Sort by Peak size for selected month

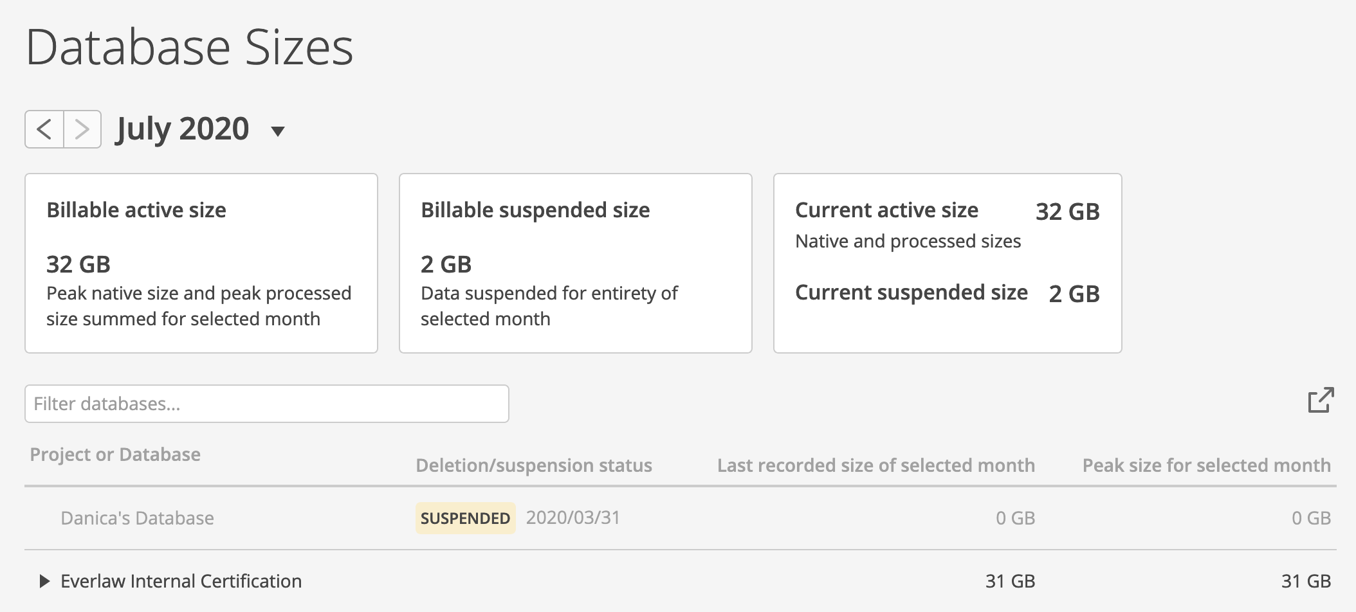point(1207,465)
